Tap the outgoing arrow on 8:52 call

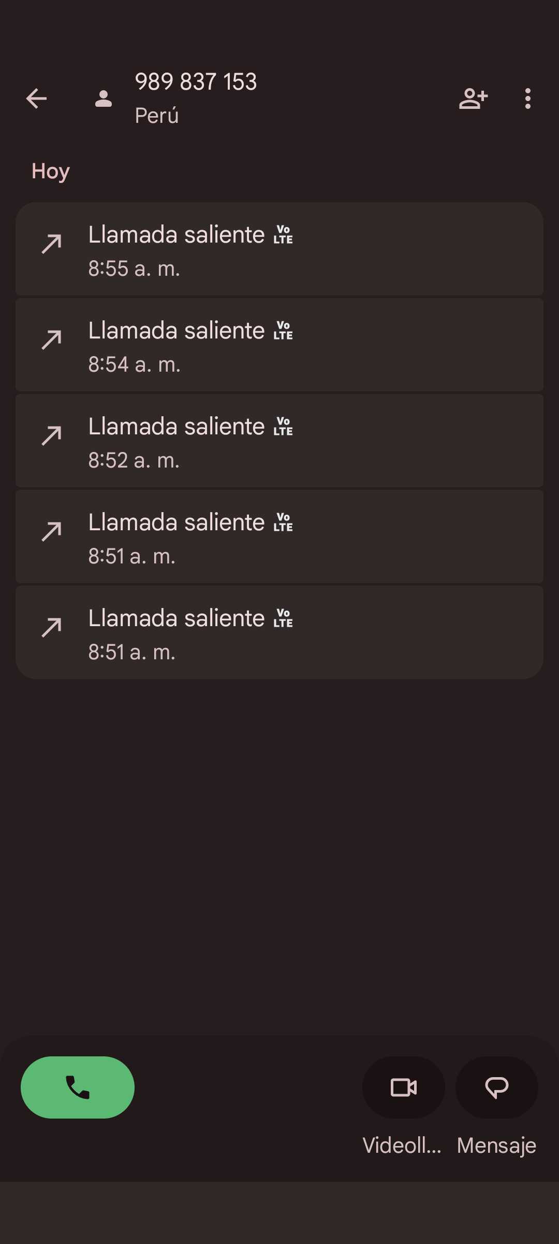click(x=52, y=435)
